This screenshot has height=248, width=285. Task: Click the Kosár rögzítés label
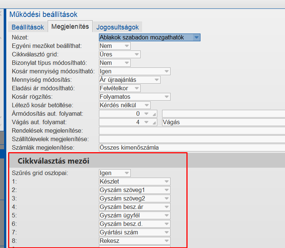point(32,97)
